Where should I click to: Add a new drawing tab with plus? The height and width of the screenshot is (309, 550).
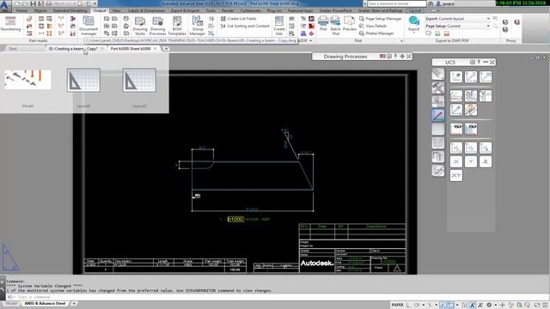(x=166, y=49)
